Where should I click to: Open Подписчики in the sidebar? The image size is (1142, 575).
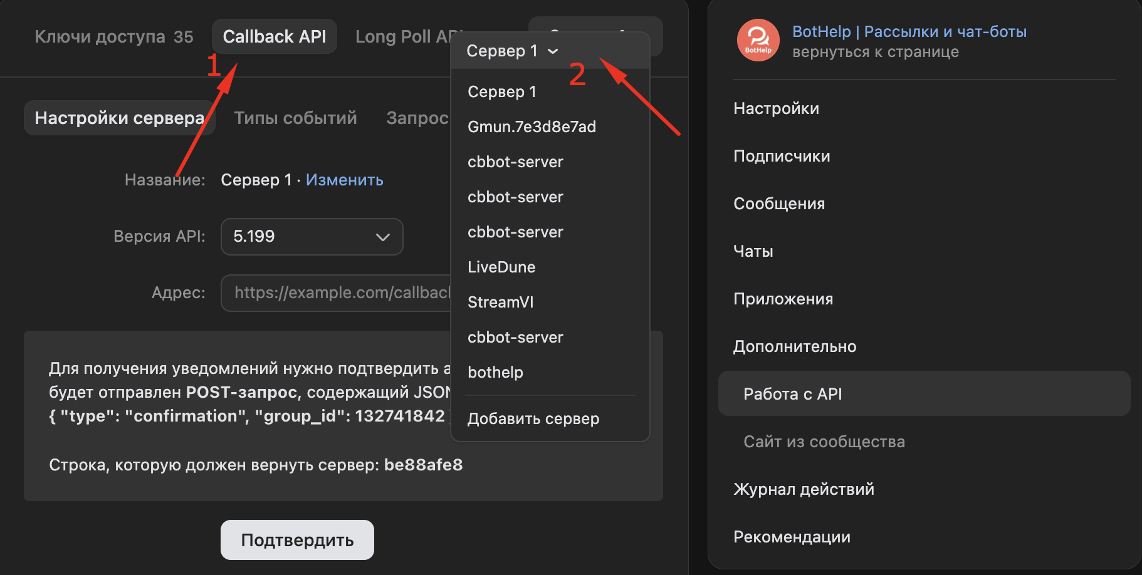point(782,156)
